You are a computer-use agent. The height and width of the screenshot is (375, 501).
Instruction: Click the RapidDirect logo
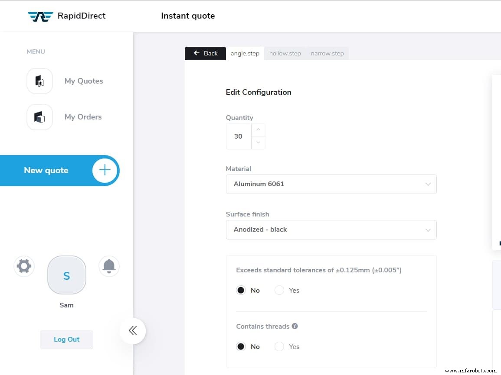[x=67, y=16]
